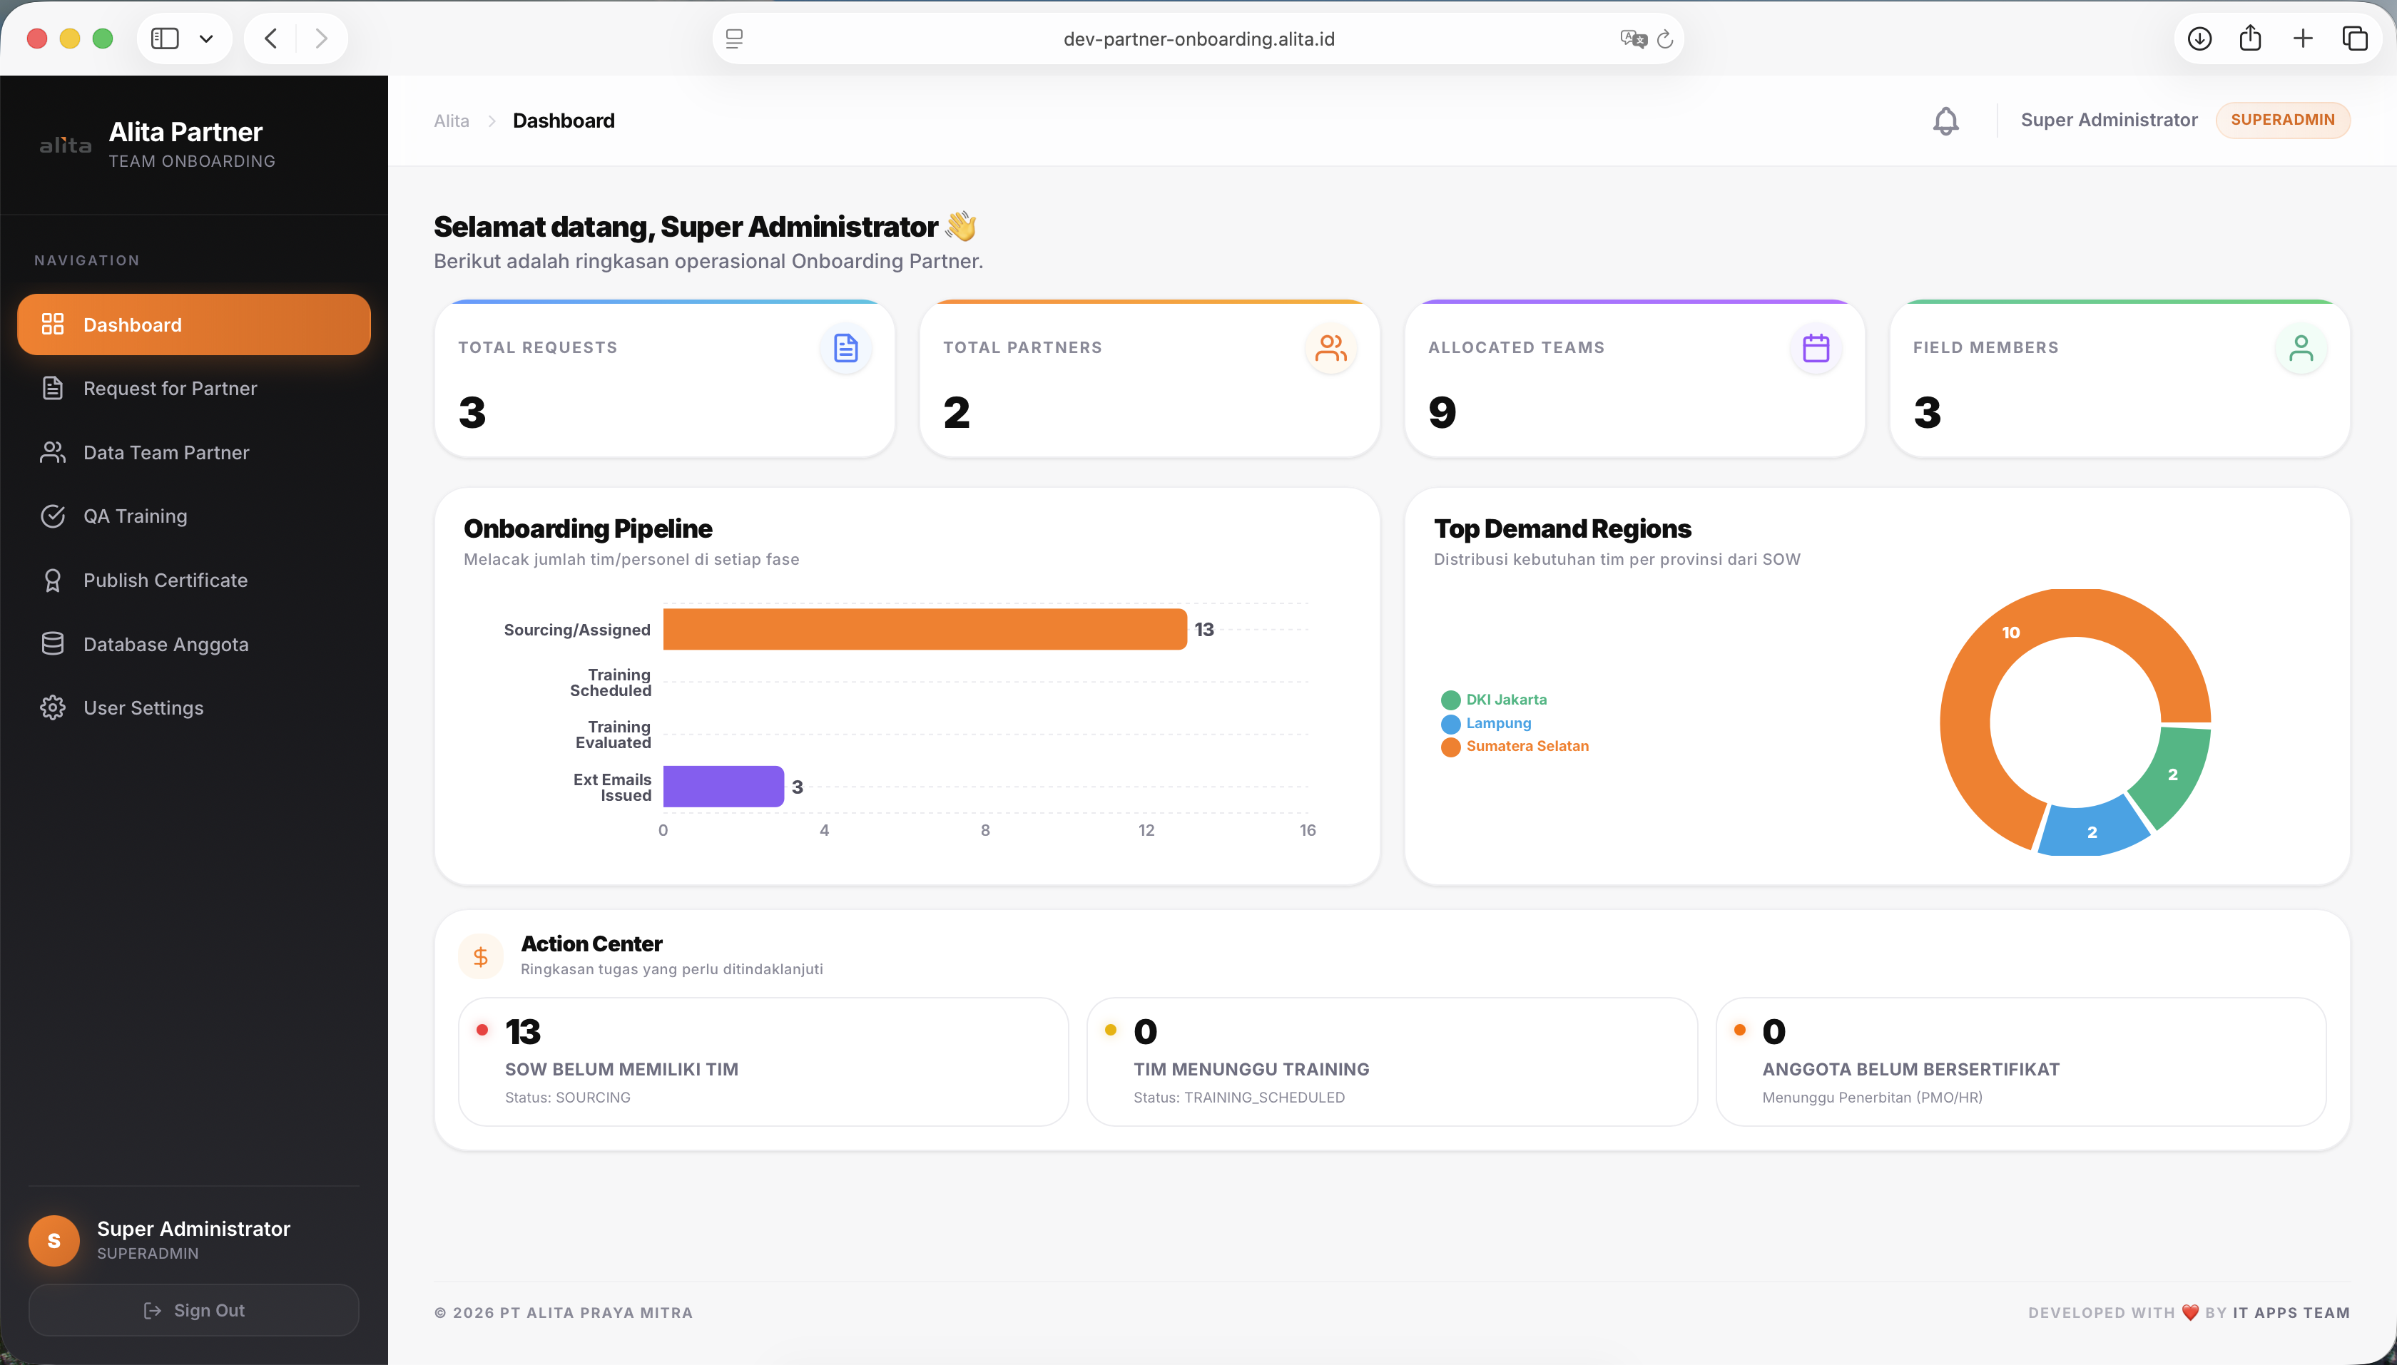
Task: Click the Request for Partner file icon
Action: click(53, 388)
